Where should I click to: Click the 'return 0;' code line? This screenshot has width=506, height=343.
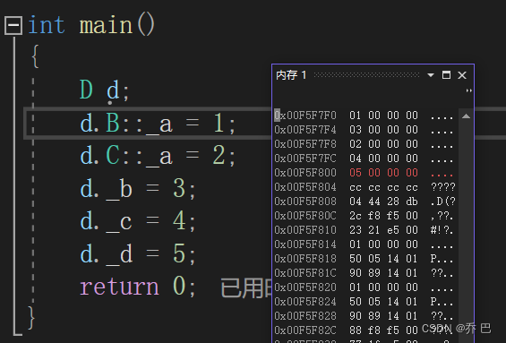[x=138, y=287]
